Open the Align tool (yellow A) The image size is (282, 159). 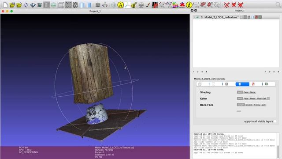120,5
